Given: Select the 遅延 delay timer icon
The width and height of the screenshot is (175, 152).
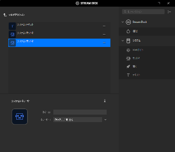Looking at the screenshot, I should click(x=128, y=31).
